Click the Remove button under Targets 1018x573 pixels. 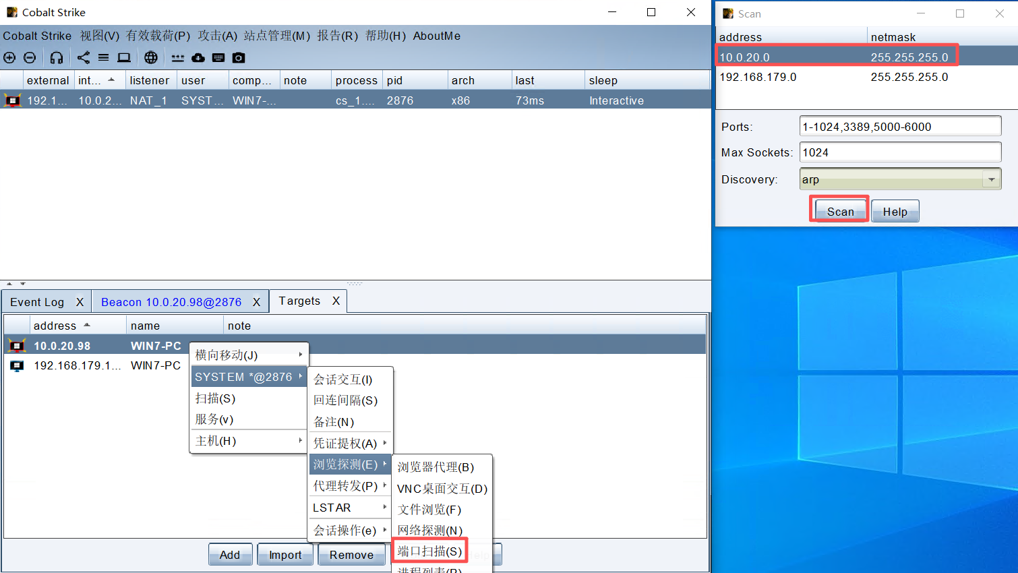point(351,555)
